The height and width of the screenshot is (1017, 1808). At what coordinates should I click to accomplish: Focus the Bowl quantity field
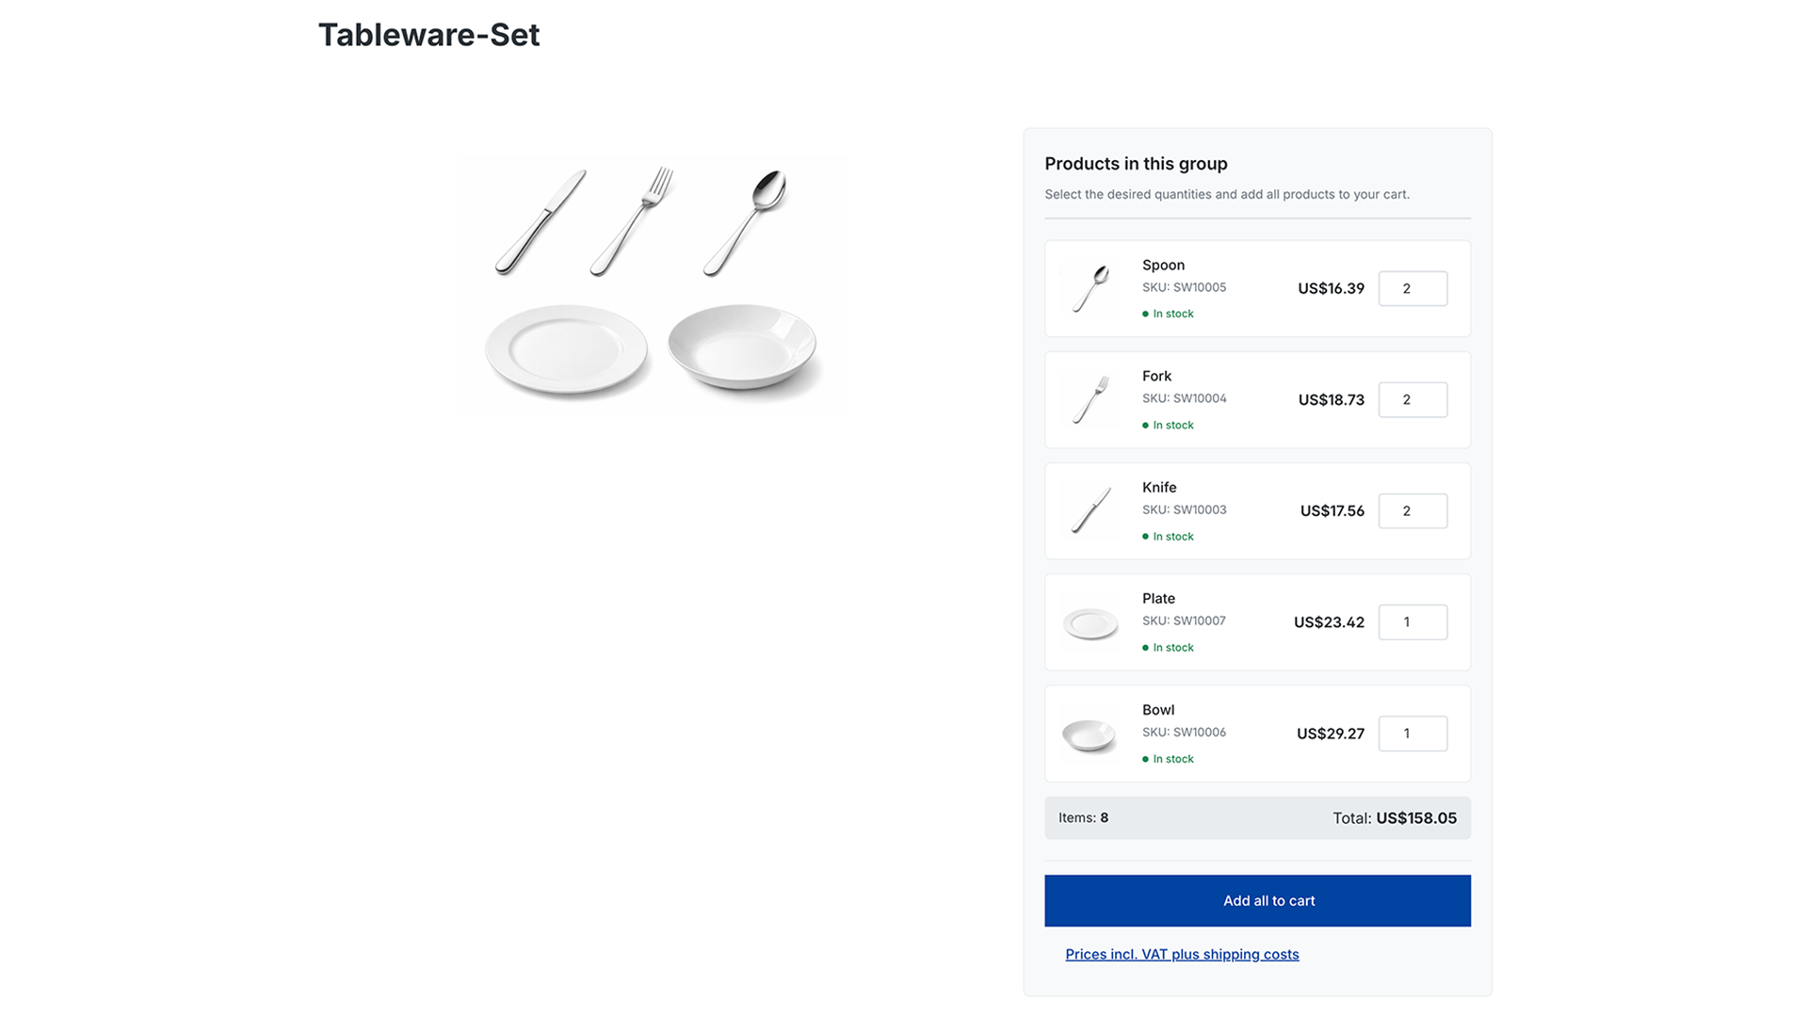coord(1412,734)
